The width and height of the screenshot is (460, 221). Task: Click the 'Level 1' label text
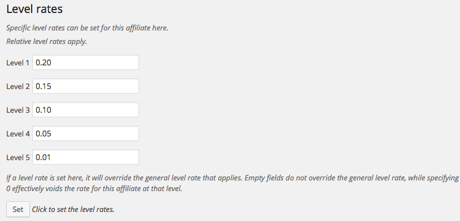(x=18, y=63)
